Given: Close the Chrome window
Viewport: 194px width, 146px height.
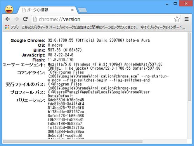Looking at the screenshot, I should click(x=186, y=4).
